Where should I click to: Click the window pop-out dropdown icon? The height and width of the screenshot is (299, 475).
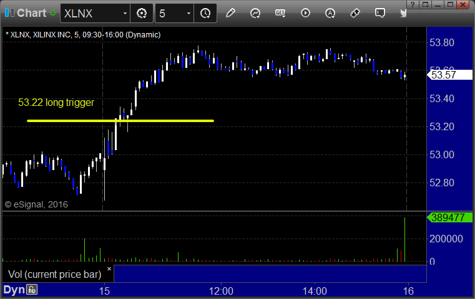[426, 4]
